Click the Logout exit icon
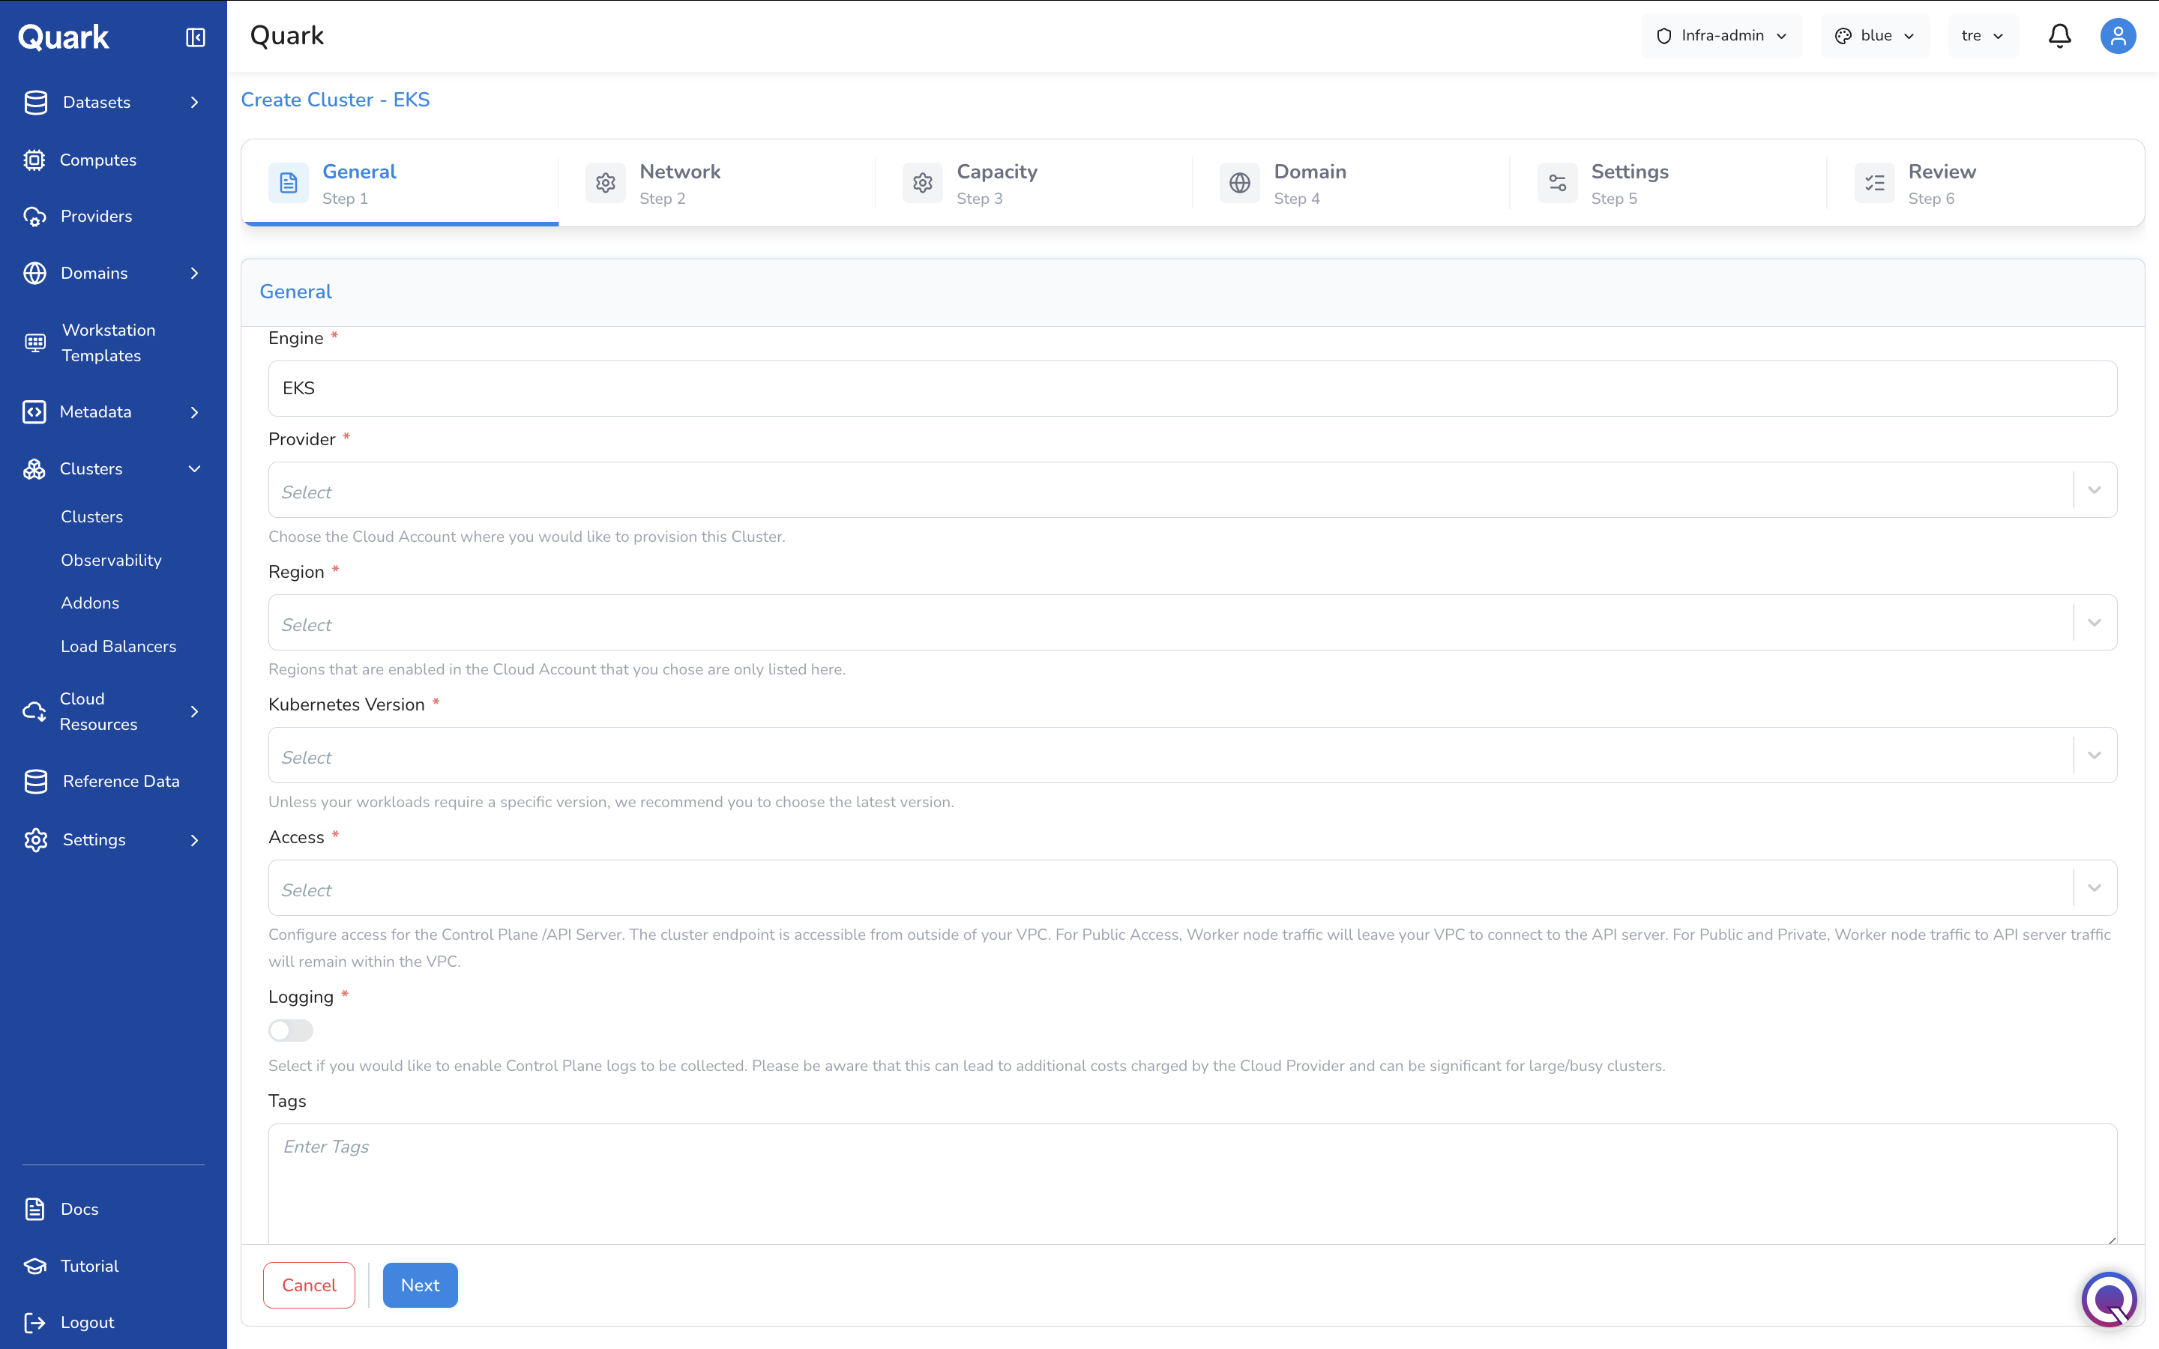This screenshot has width=2159, height=1349. pyautogui.click(x=34, y=1323)
